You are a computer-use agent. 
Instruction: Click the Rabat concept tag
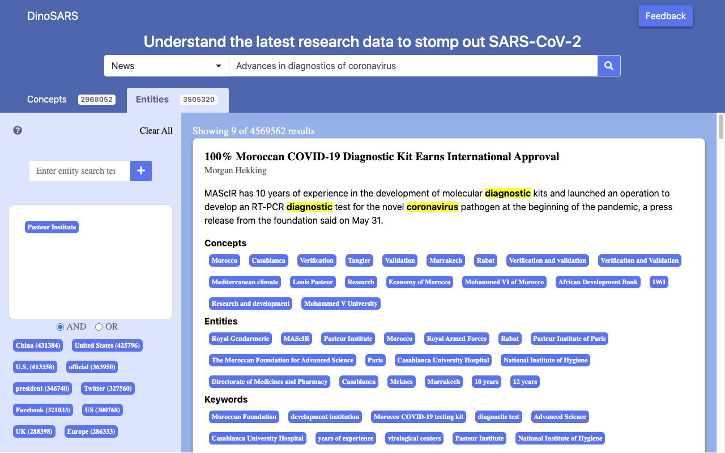(x=485, y=260)
